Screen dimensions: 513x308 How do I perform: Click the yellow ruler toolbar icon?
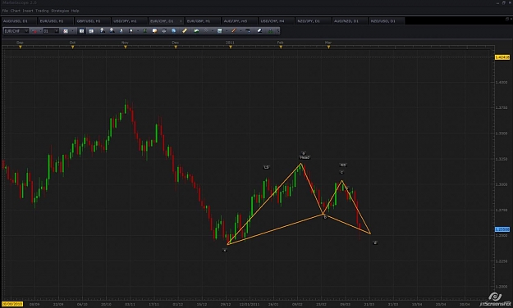[x=185, y=30]
